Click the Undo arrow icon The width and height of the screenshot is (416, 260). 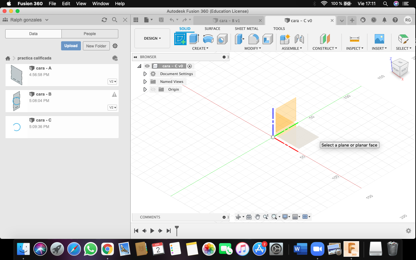(172, 20)
